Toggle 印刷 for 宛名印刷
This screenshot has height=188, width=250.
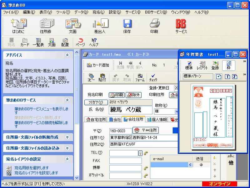click(x=117, y=95)
